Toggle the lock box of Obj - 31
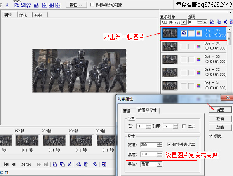233x176 pixels. coord(191,85)
